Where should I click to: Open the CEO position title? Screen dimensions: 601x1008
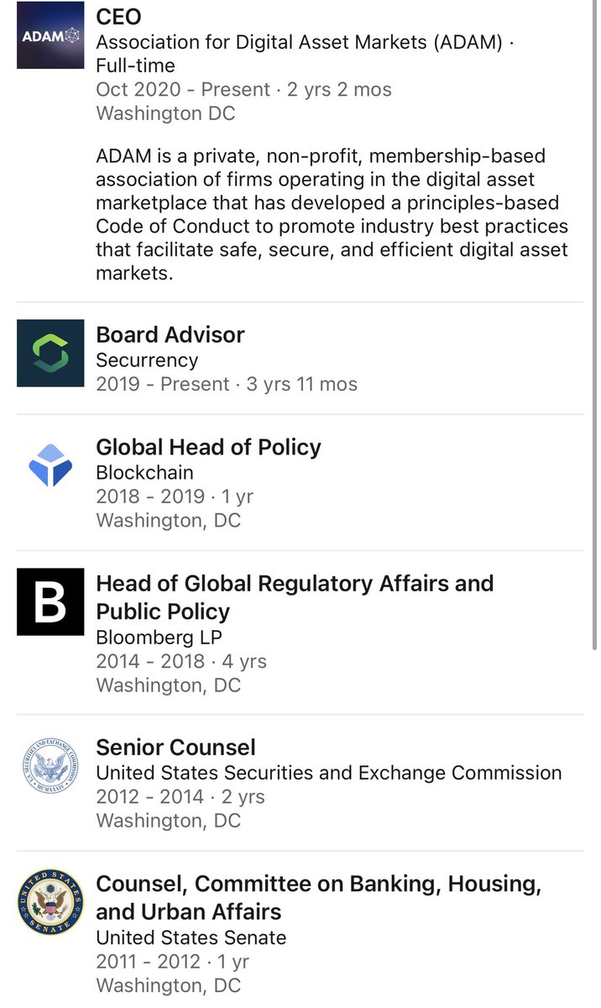coord(119,16)
